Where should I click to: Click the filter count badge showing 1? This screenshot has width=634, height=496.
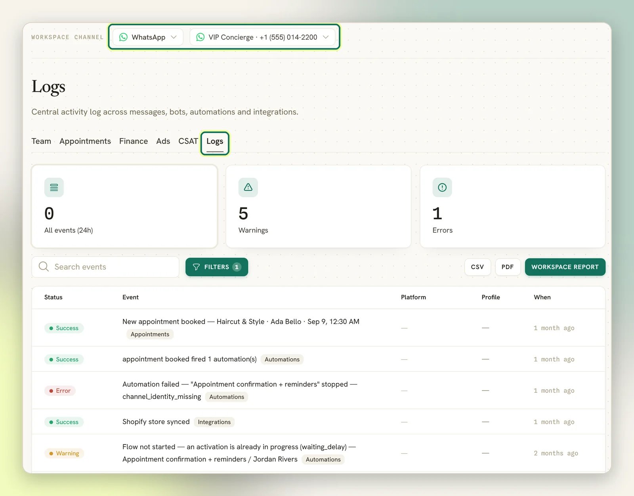[237, 267]
